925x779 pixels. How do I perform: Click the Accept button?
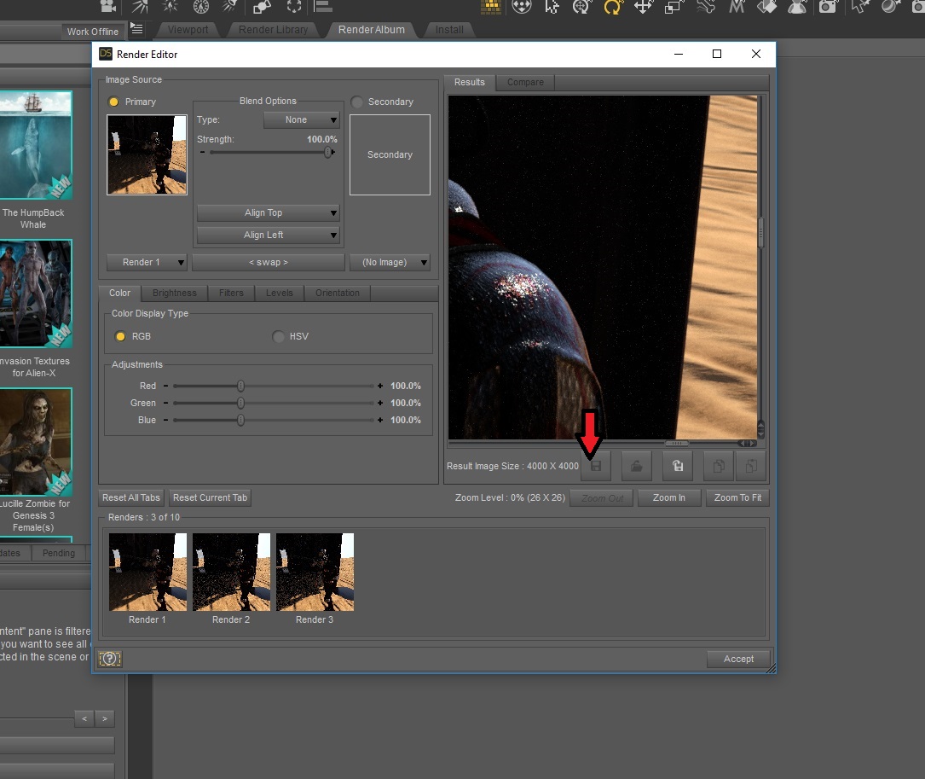pyautogui.click(x=738, y=659)
